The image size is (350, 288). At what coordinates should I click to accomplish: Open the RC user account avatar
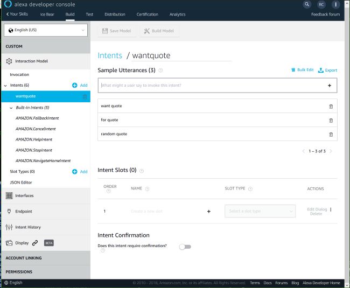tap(321, 4)
